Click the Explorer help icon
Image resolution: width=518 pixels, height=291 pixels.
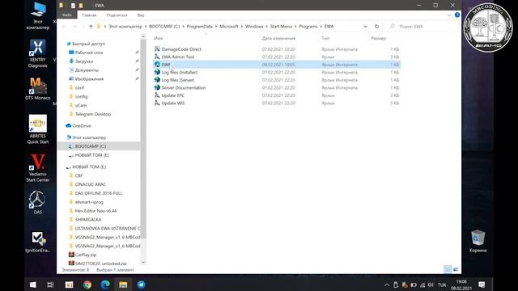[x=456, y=15]
